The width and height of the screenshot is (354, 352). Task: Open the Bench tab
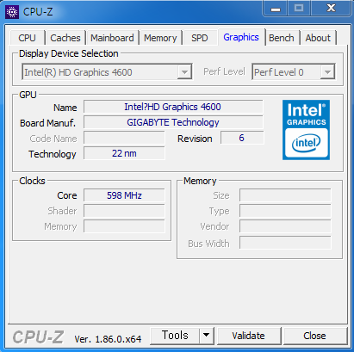click(x=282, y=38)
